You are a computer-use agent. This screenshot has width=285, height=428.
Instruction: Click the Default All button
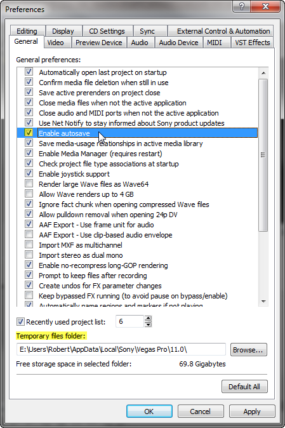click(244, 387)
